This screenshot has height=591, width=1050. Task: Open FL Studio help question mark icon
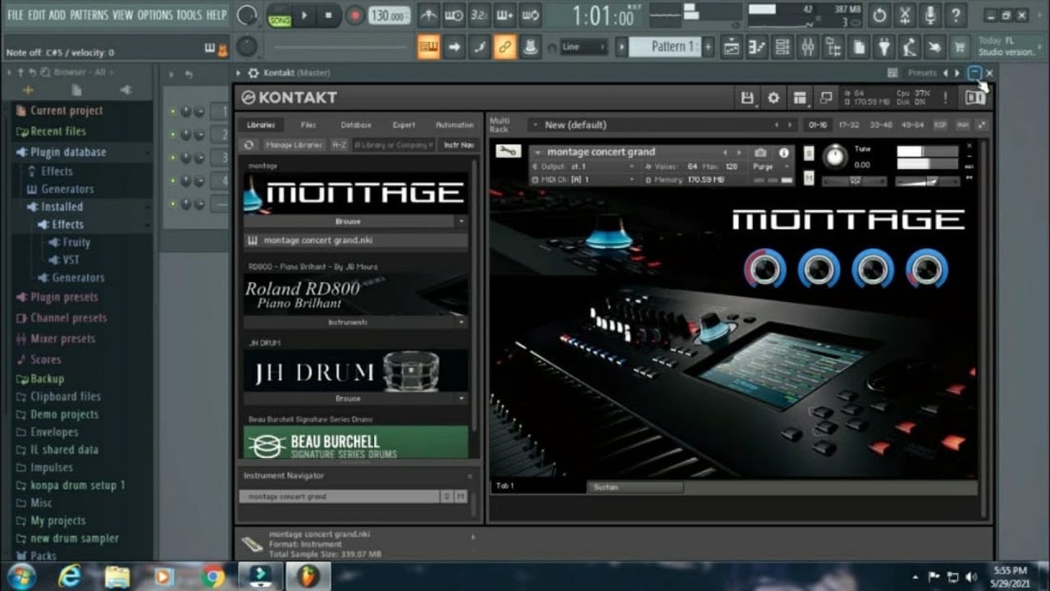coord(956,15)
